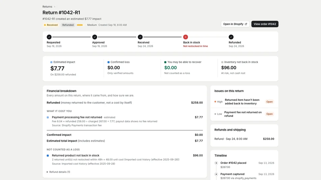Click the green recover indicator square

click(165, 62)
